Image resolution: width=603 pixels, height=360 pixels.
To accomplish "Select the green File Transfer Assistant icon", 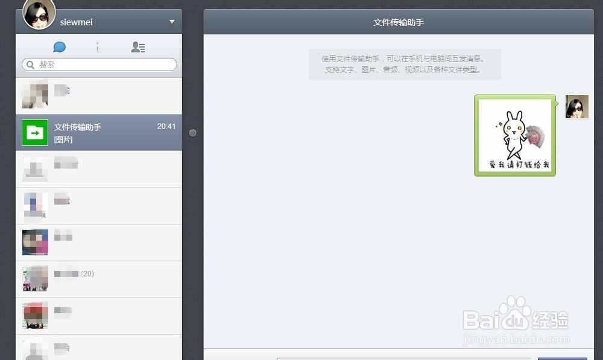I will 34,132.
